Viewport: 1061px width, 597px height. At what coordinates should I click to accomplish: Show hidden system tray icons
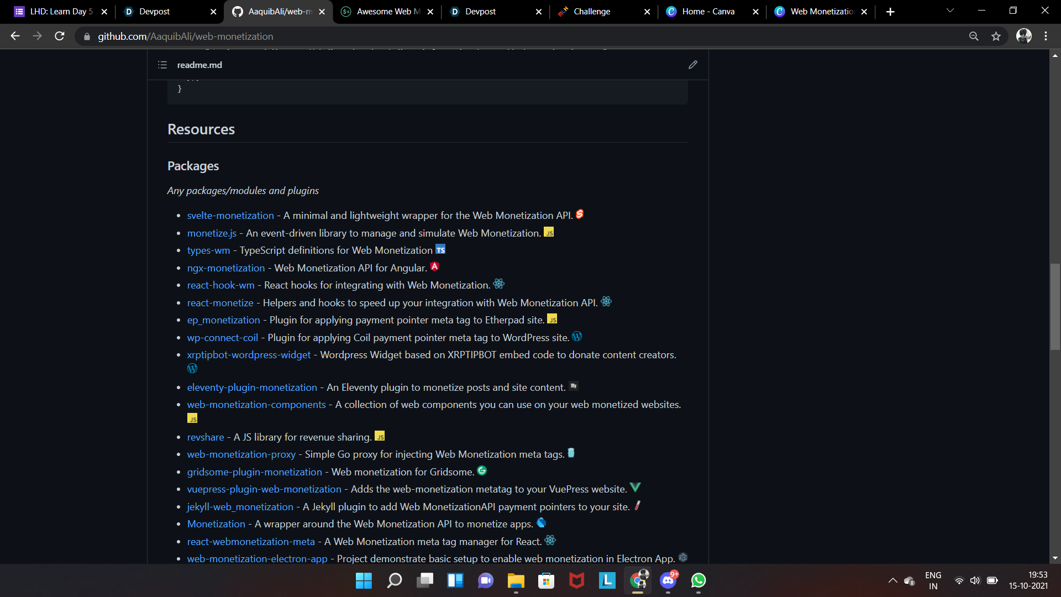click(x=892, y=580)
